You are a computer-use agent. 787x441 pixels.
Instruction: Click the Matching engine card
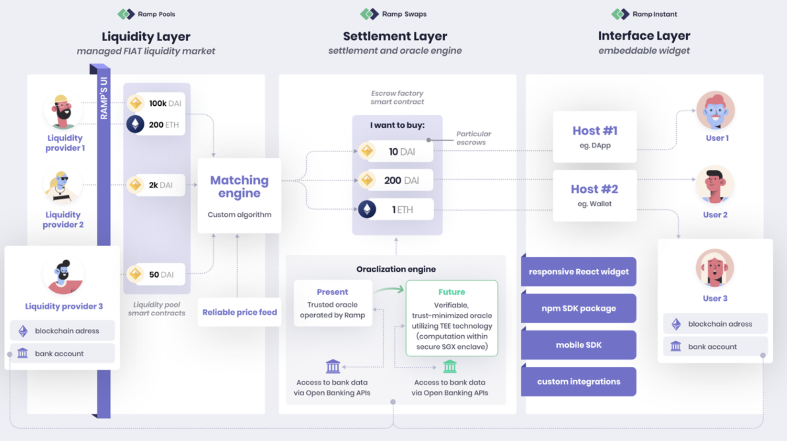point(239,196)
